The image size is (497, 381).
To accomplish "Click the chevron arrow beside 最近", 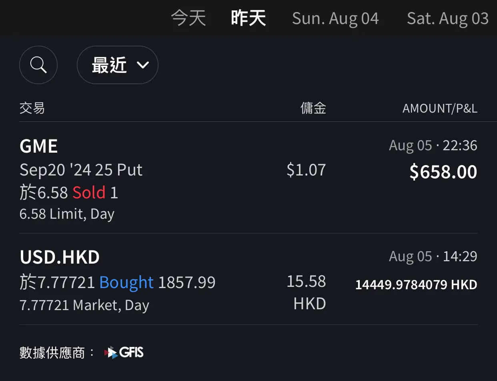I will click(x=143, y=65).
